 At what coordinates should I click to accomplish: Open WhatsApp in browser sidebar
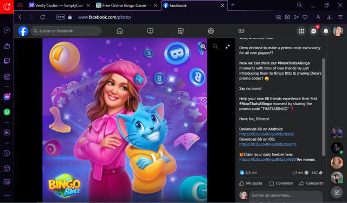click(x=7, y=112)
